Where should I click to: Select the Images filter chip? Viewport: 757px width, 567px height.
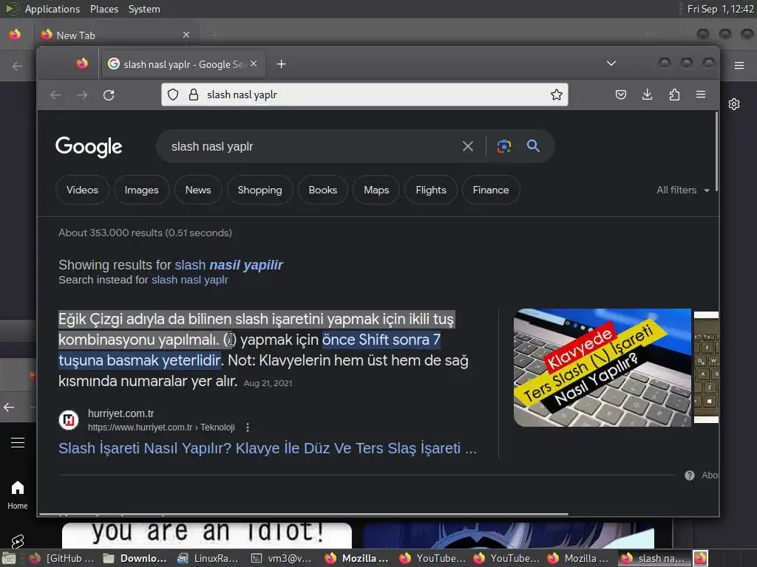point(141,190)
